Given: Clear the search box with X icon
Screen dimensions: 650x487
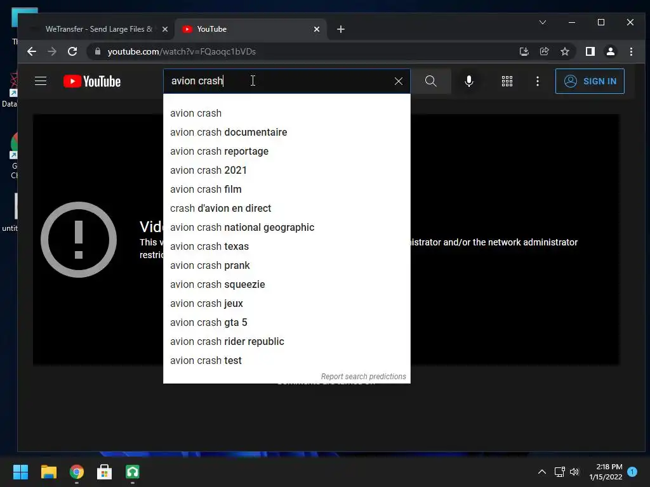Looking at the screenshot, I should (x=399, y=81).
